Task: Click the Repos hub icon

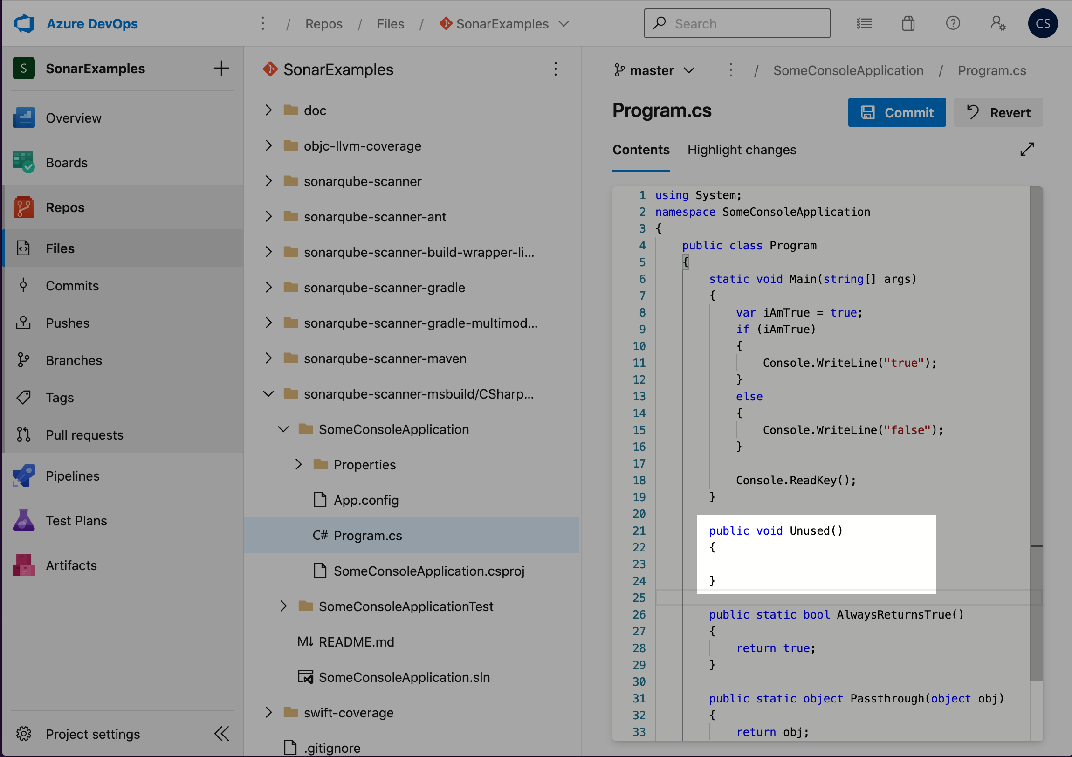Action: [x=24, y=207]
